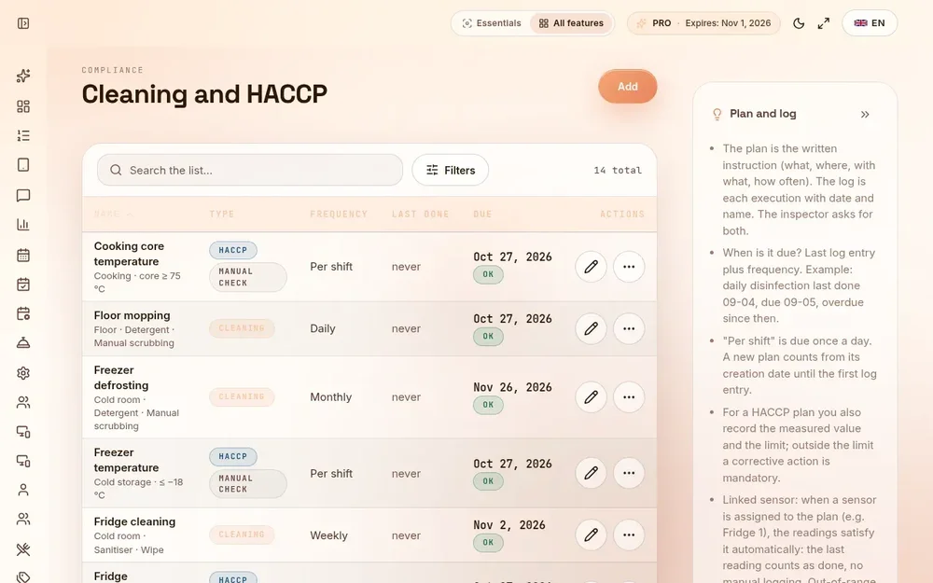Image resolution: width=933 pixels, height=583 pixels.
Task: Click the Cleaning and HACCP page title
Action: point(204,94)
